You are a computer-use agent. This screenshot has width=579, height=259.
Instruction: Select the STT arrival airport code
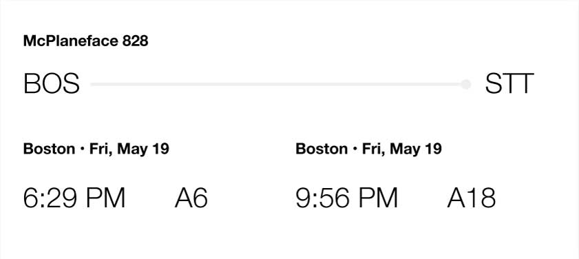(x=509, y=84)
